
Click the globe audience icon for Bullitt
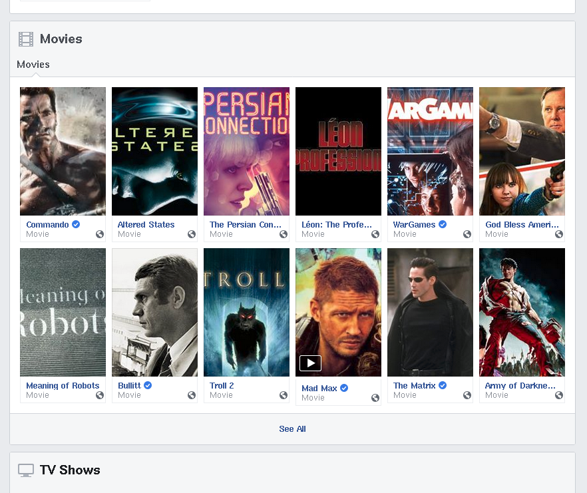pos(192,395)
